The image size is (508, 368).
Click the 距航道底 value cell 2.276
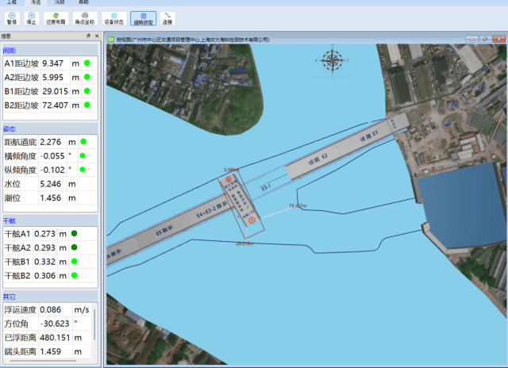coord(52,142)
